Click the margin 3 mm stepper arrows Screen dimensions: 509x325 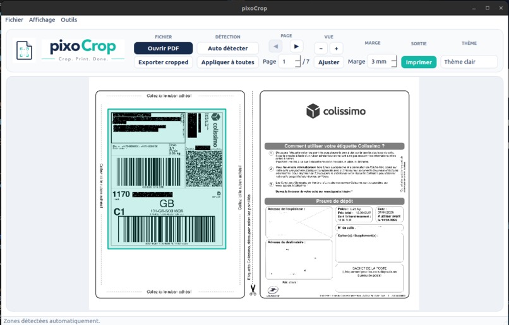tap(394, 61)
